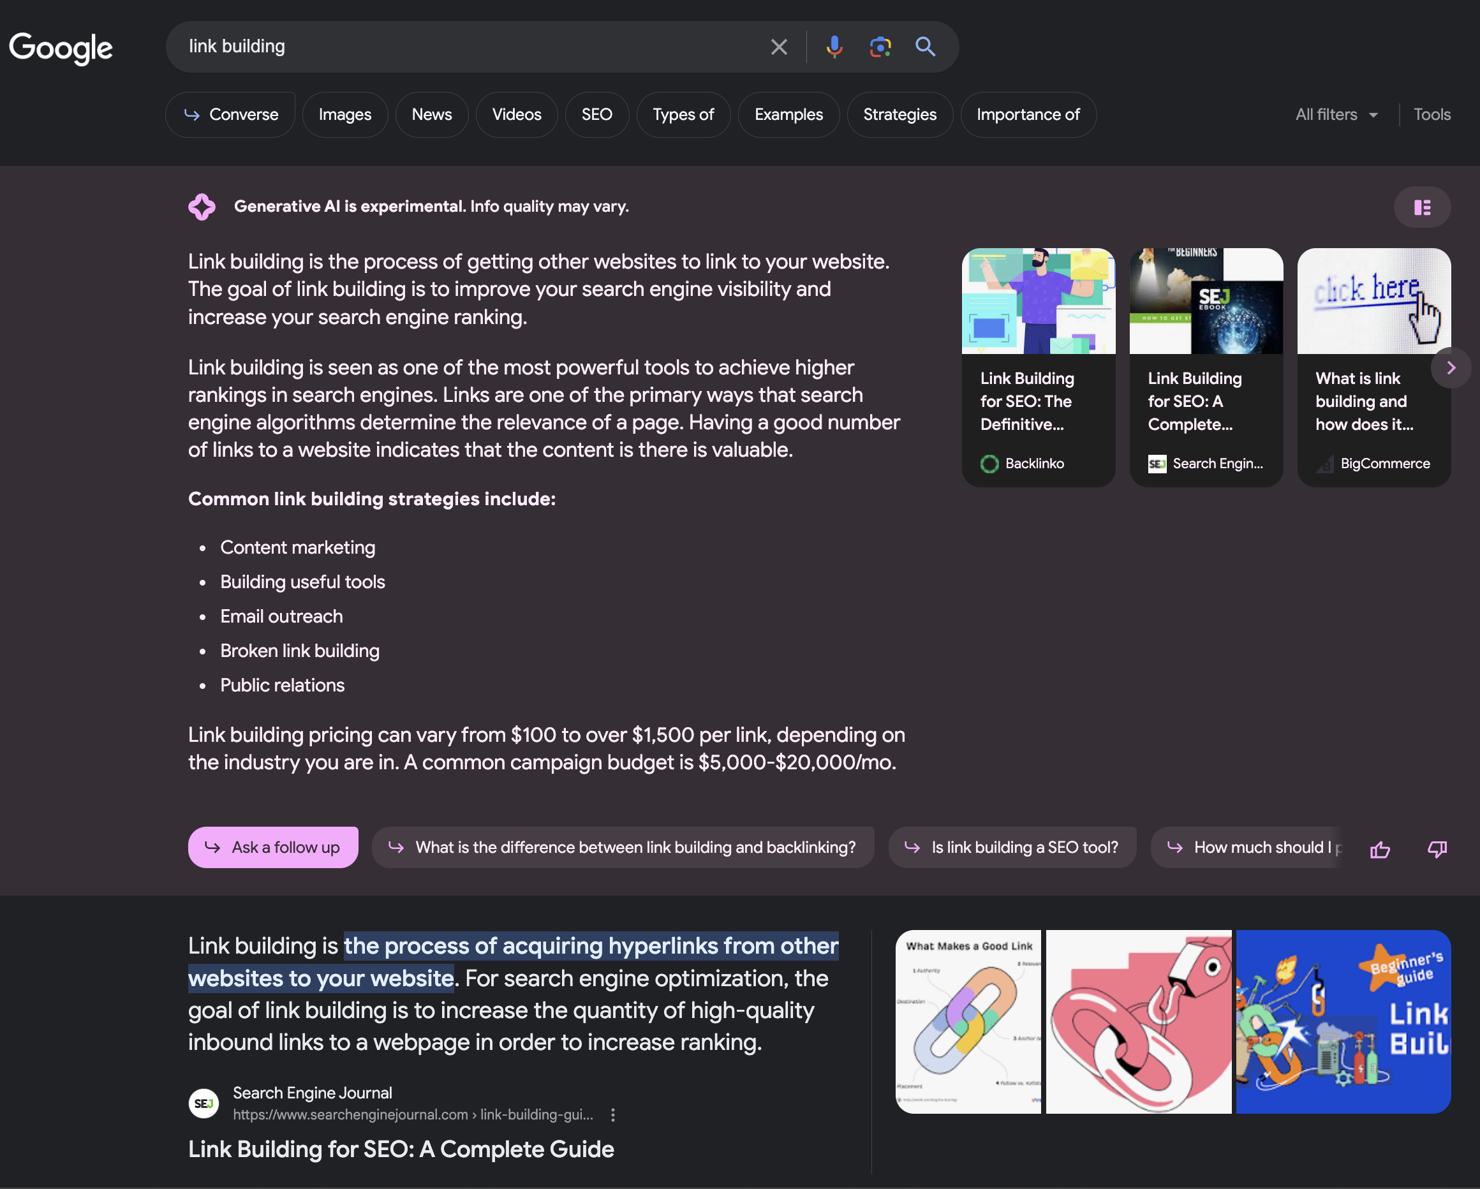
Task: Click the thumbs up feedback icon
Action: coord(1380,847)
